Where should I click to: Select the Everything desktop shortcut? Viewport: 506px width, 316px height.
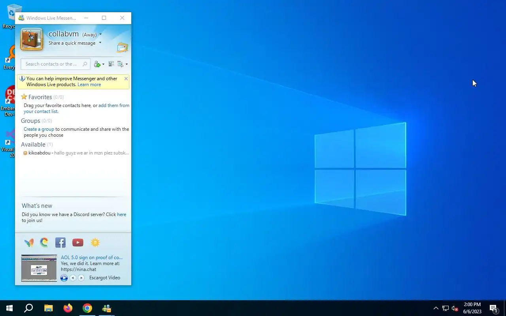click(9, 57)
